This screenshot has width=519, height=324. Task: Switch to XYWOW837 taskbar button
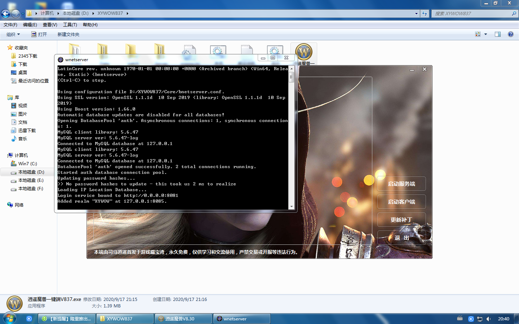click(x=125, y=319)
